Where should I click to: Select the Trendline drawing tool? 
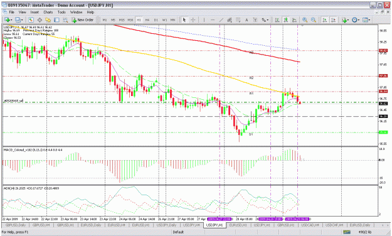coord(221,19)
